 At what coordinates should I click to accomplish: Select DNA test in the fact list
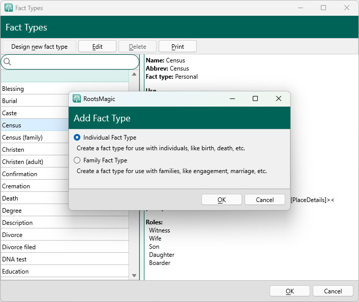(65, 259)
